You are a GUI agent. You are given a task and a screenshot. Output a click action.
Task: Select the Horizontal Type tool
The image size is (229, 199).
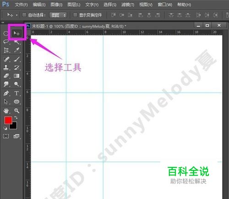point(16,93)
